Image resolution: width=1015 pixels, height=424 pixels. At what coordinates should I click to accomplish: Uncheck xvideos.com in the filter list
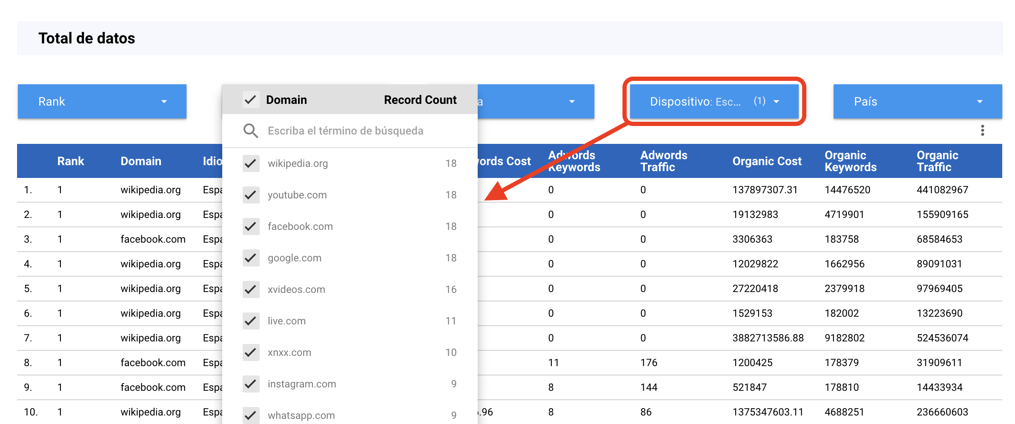coord(251,289)
